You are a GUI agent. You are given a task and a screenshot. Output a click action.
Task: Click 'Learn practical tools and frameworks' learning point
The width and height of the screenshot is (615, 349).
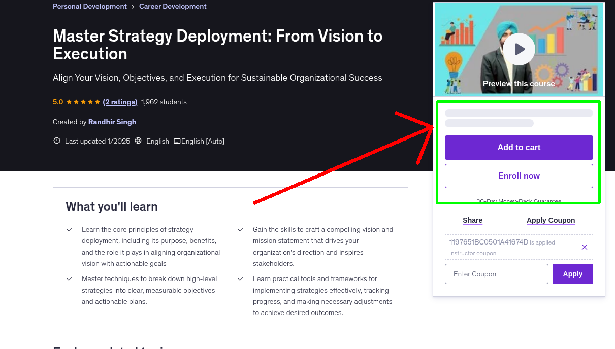pyautogui.click(x=323, y=296)
